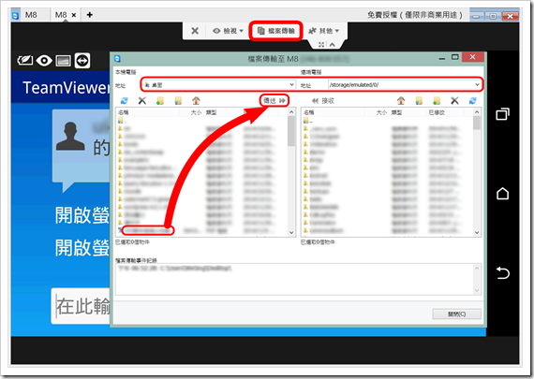
Task: Click the 關閉(C) close button
Action: [456, 314]
